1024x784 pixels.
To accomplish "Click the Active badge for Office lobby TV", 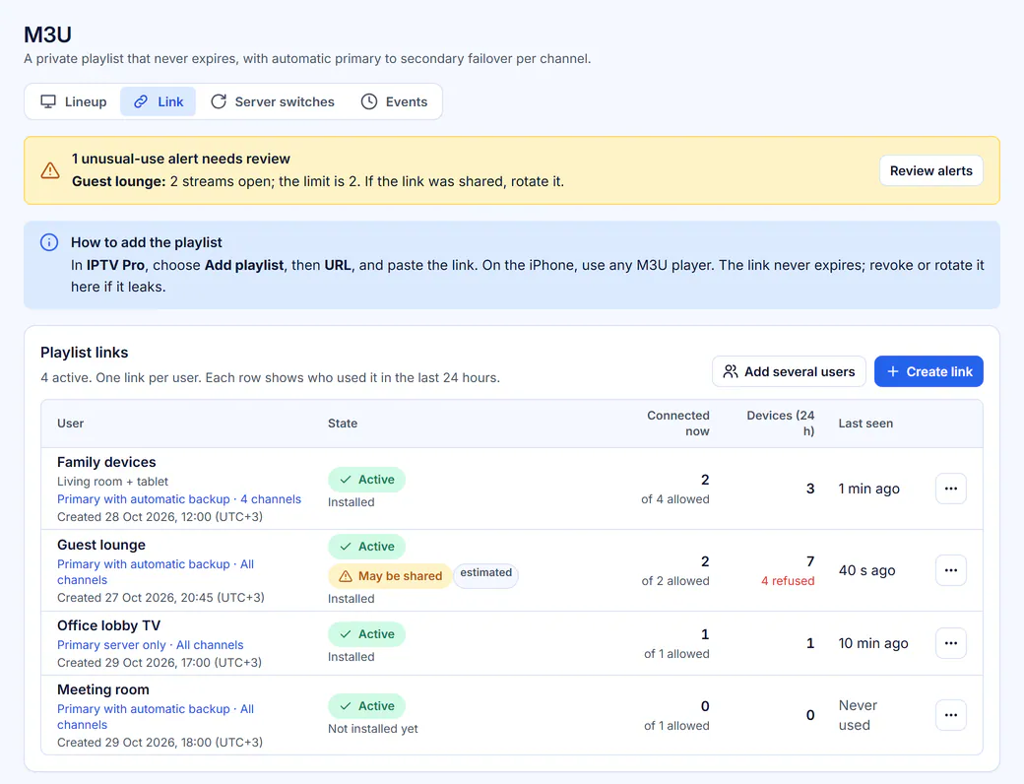I will tap(366, 634).
